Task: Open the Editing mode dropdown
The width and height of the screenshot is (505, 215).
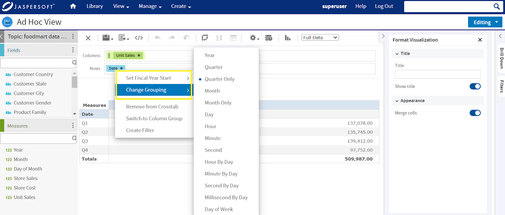Action: [x=485, y=22]
